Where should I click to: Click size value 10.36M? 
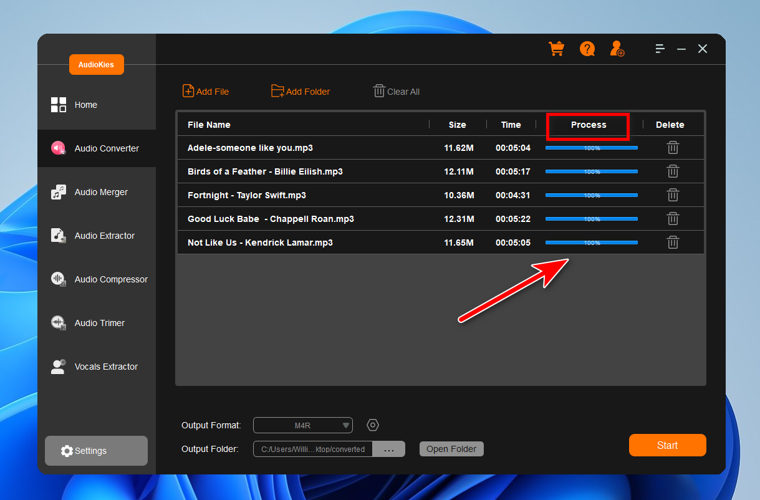point(459,195)
